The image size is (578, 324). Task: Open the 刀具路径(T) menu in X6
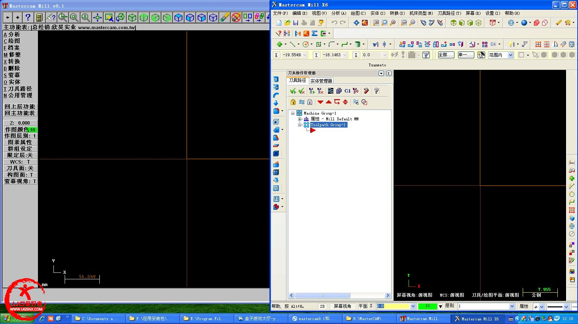point(449,13)
